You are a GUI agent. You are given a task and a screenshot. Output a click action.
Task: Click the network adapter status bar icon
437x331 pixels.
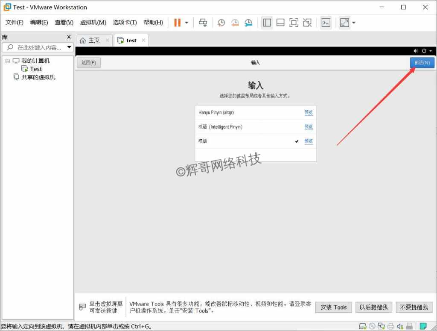(381, 326)
